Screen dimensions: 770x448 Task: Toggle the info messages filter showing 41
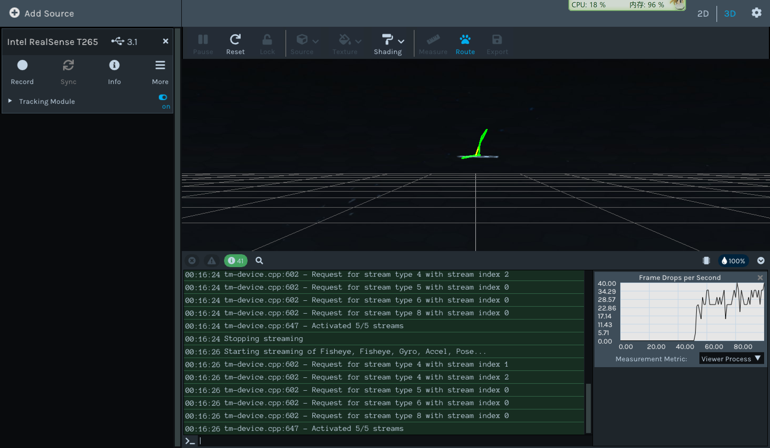(x=236, y=261)
